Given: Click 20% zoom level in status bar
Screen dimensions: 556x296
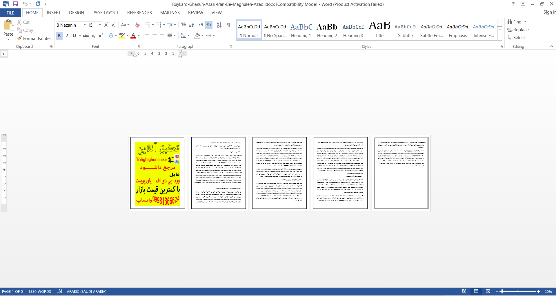Looking at the screenshot, I should [548, 291].
